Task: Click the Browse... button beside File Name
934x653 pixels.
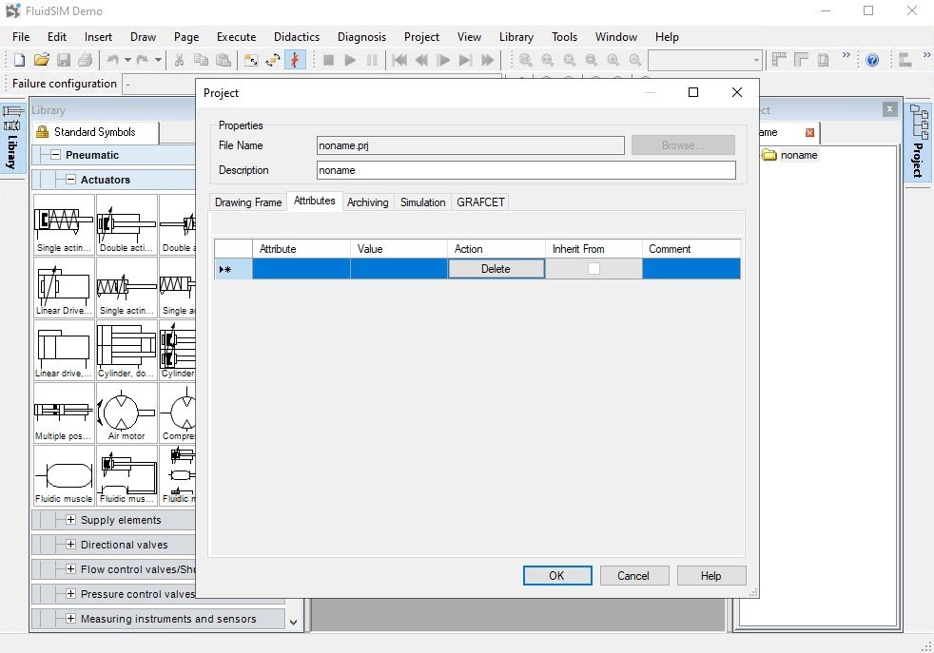Action: (x=683, y=145)
